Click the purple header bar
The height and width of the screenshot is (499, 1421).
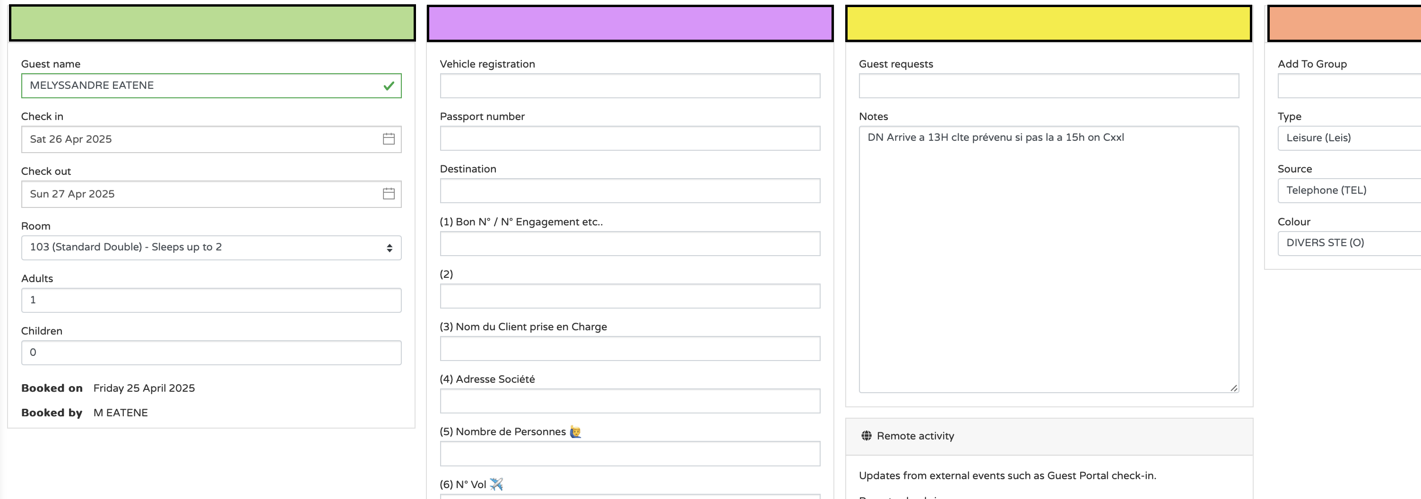click(630, 23)
